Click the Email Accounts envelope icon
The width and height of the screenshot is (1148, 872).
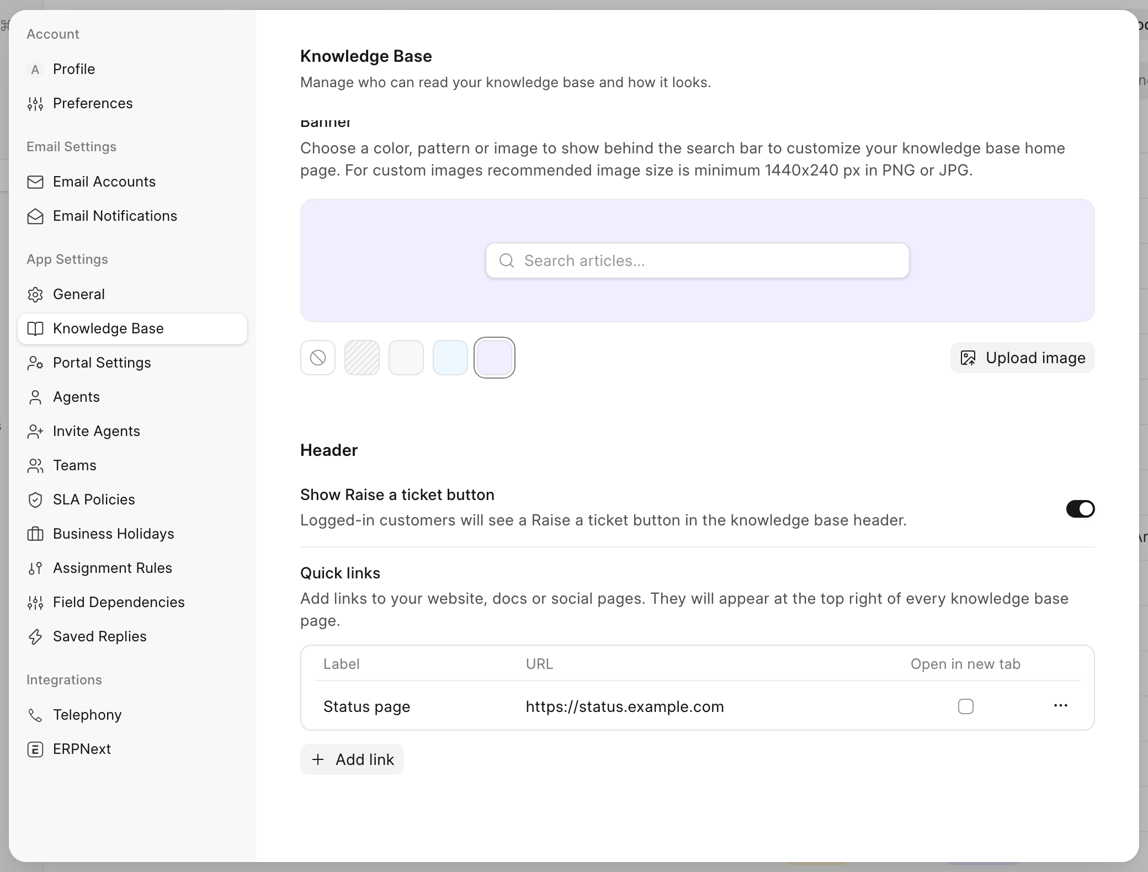(x=35, y=182)
